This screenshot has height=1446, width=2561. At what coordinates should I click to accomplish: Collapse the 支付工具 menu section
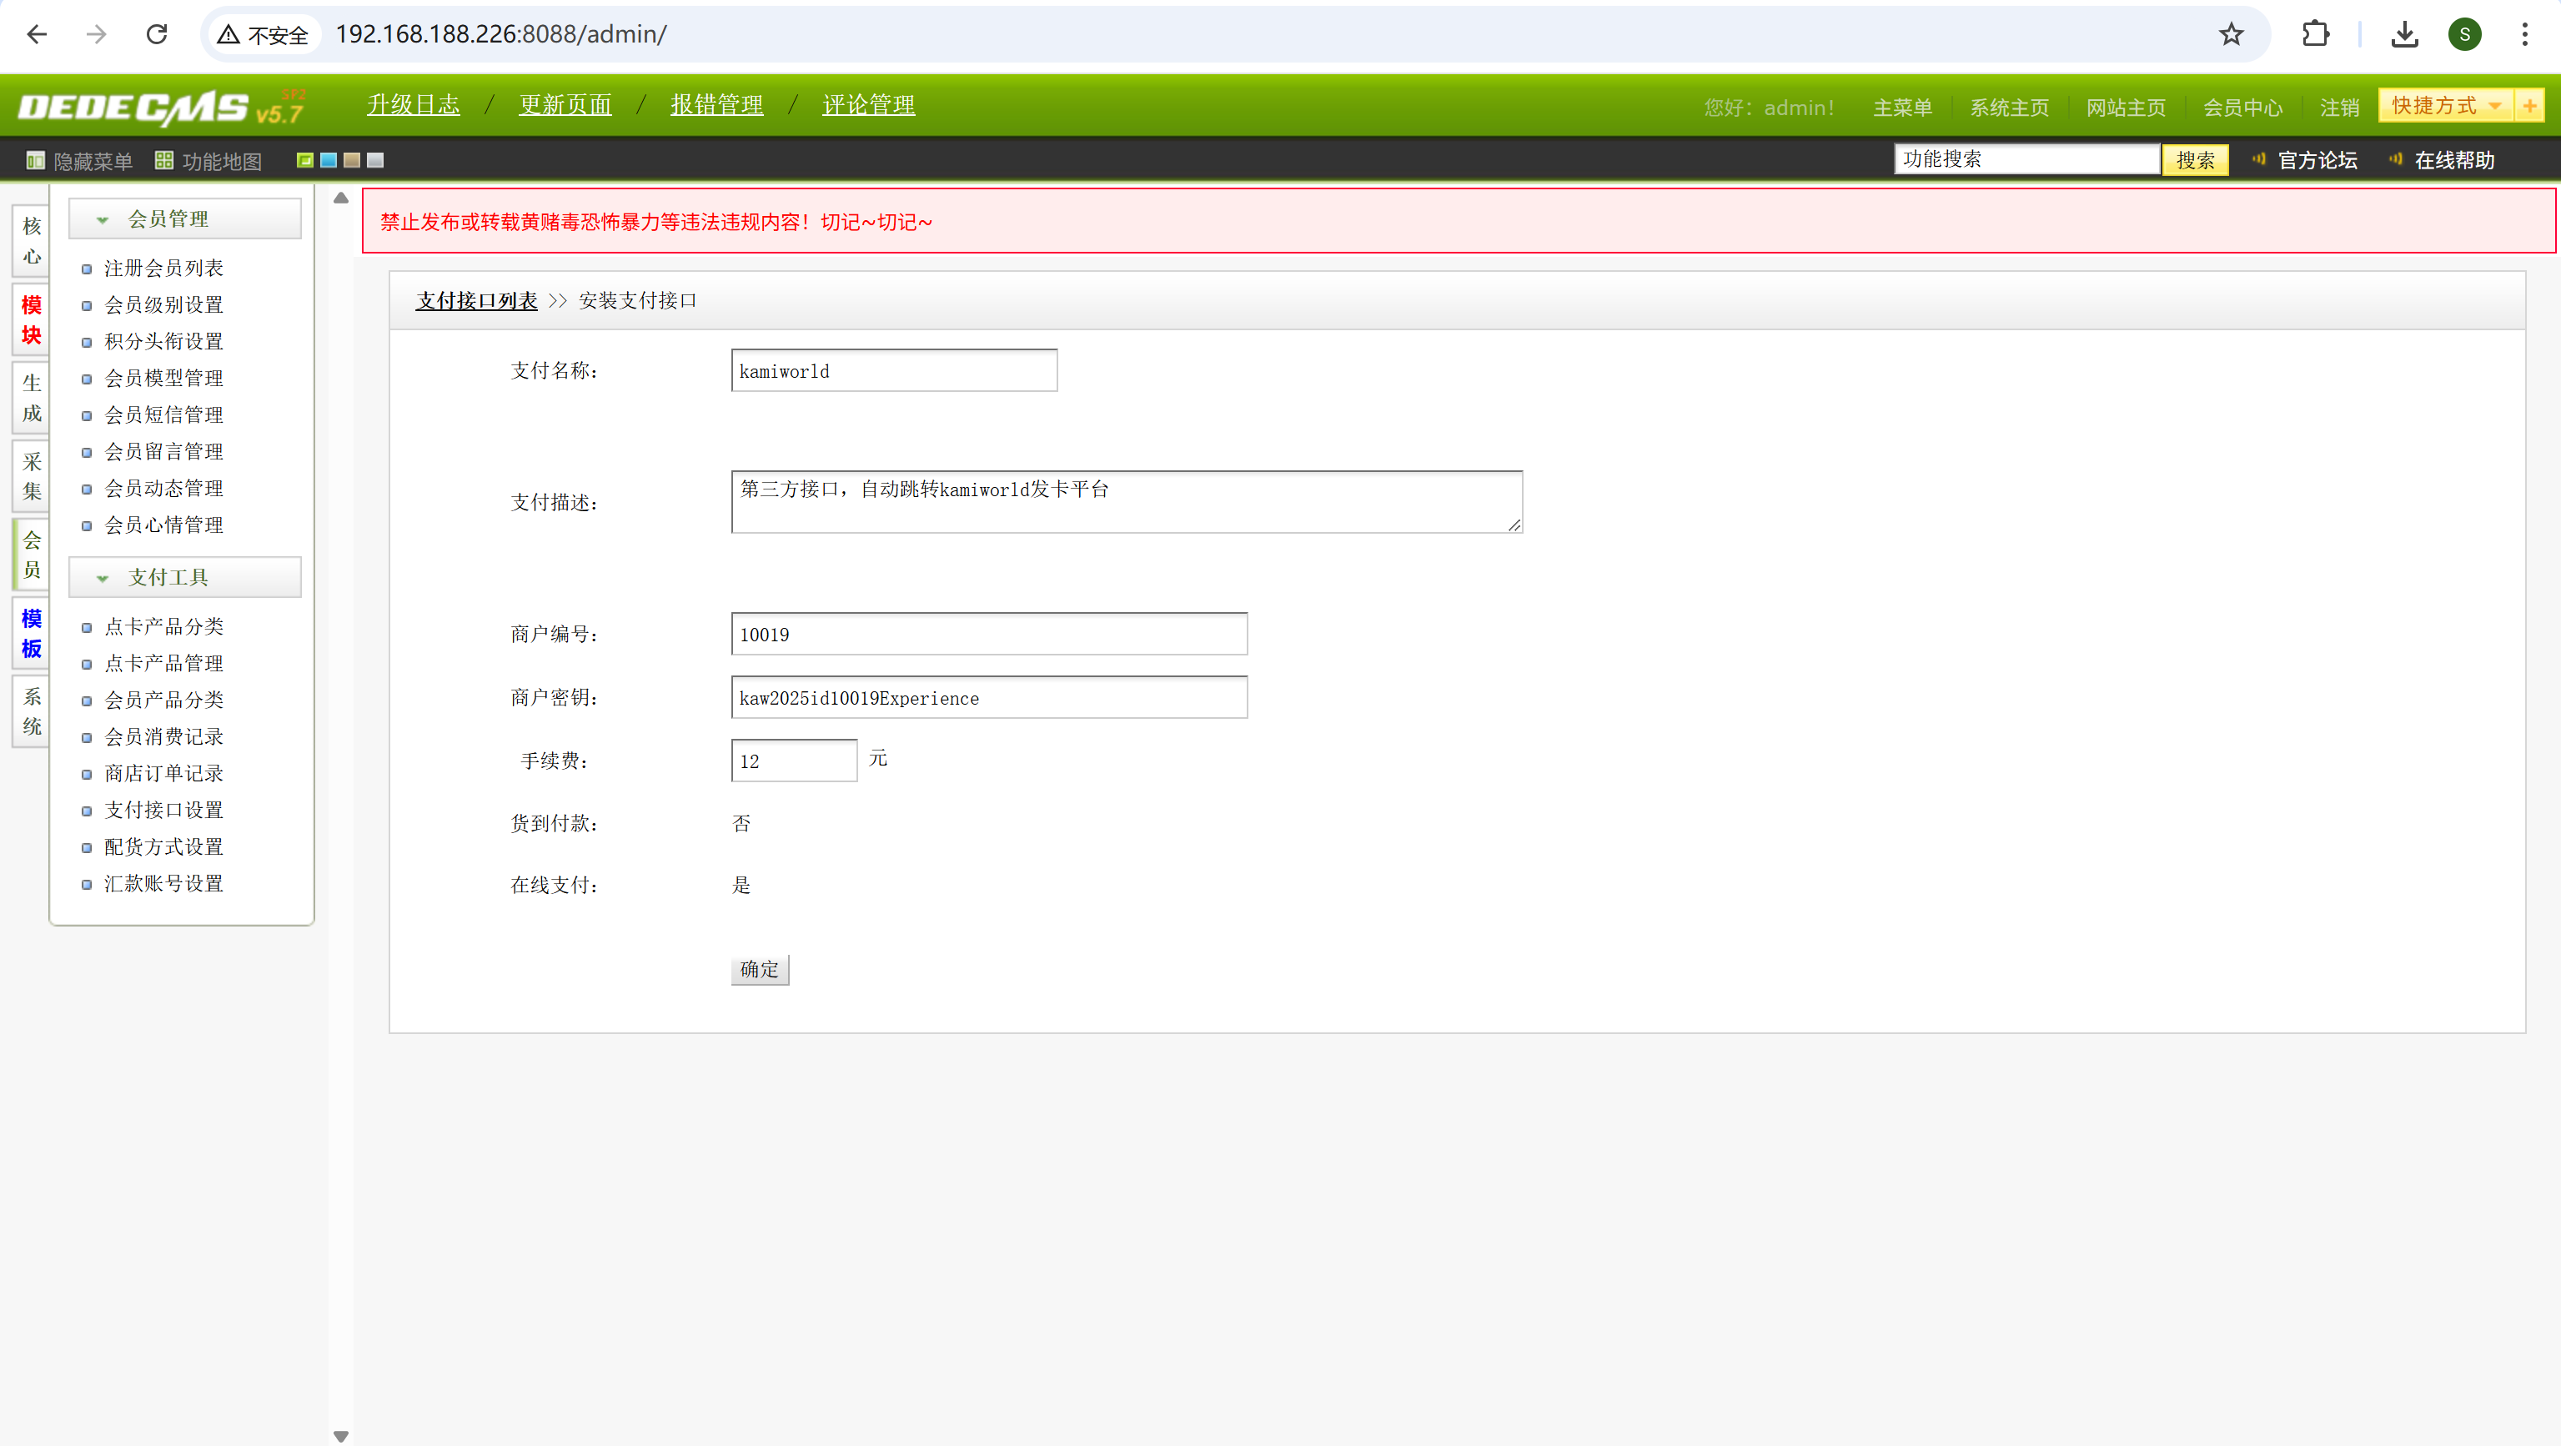click(x=103, y=577)
